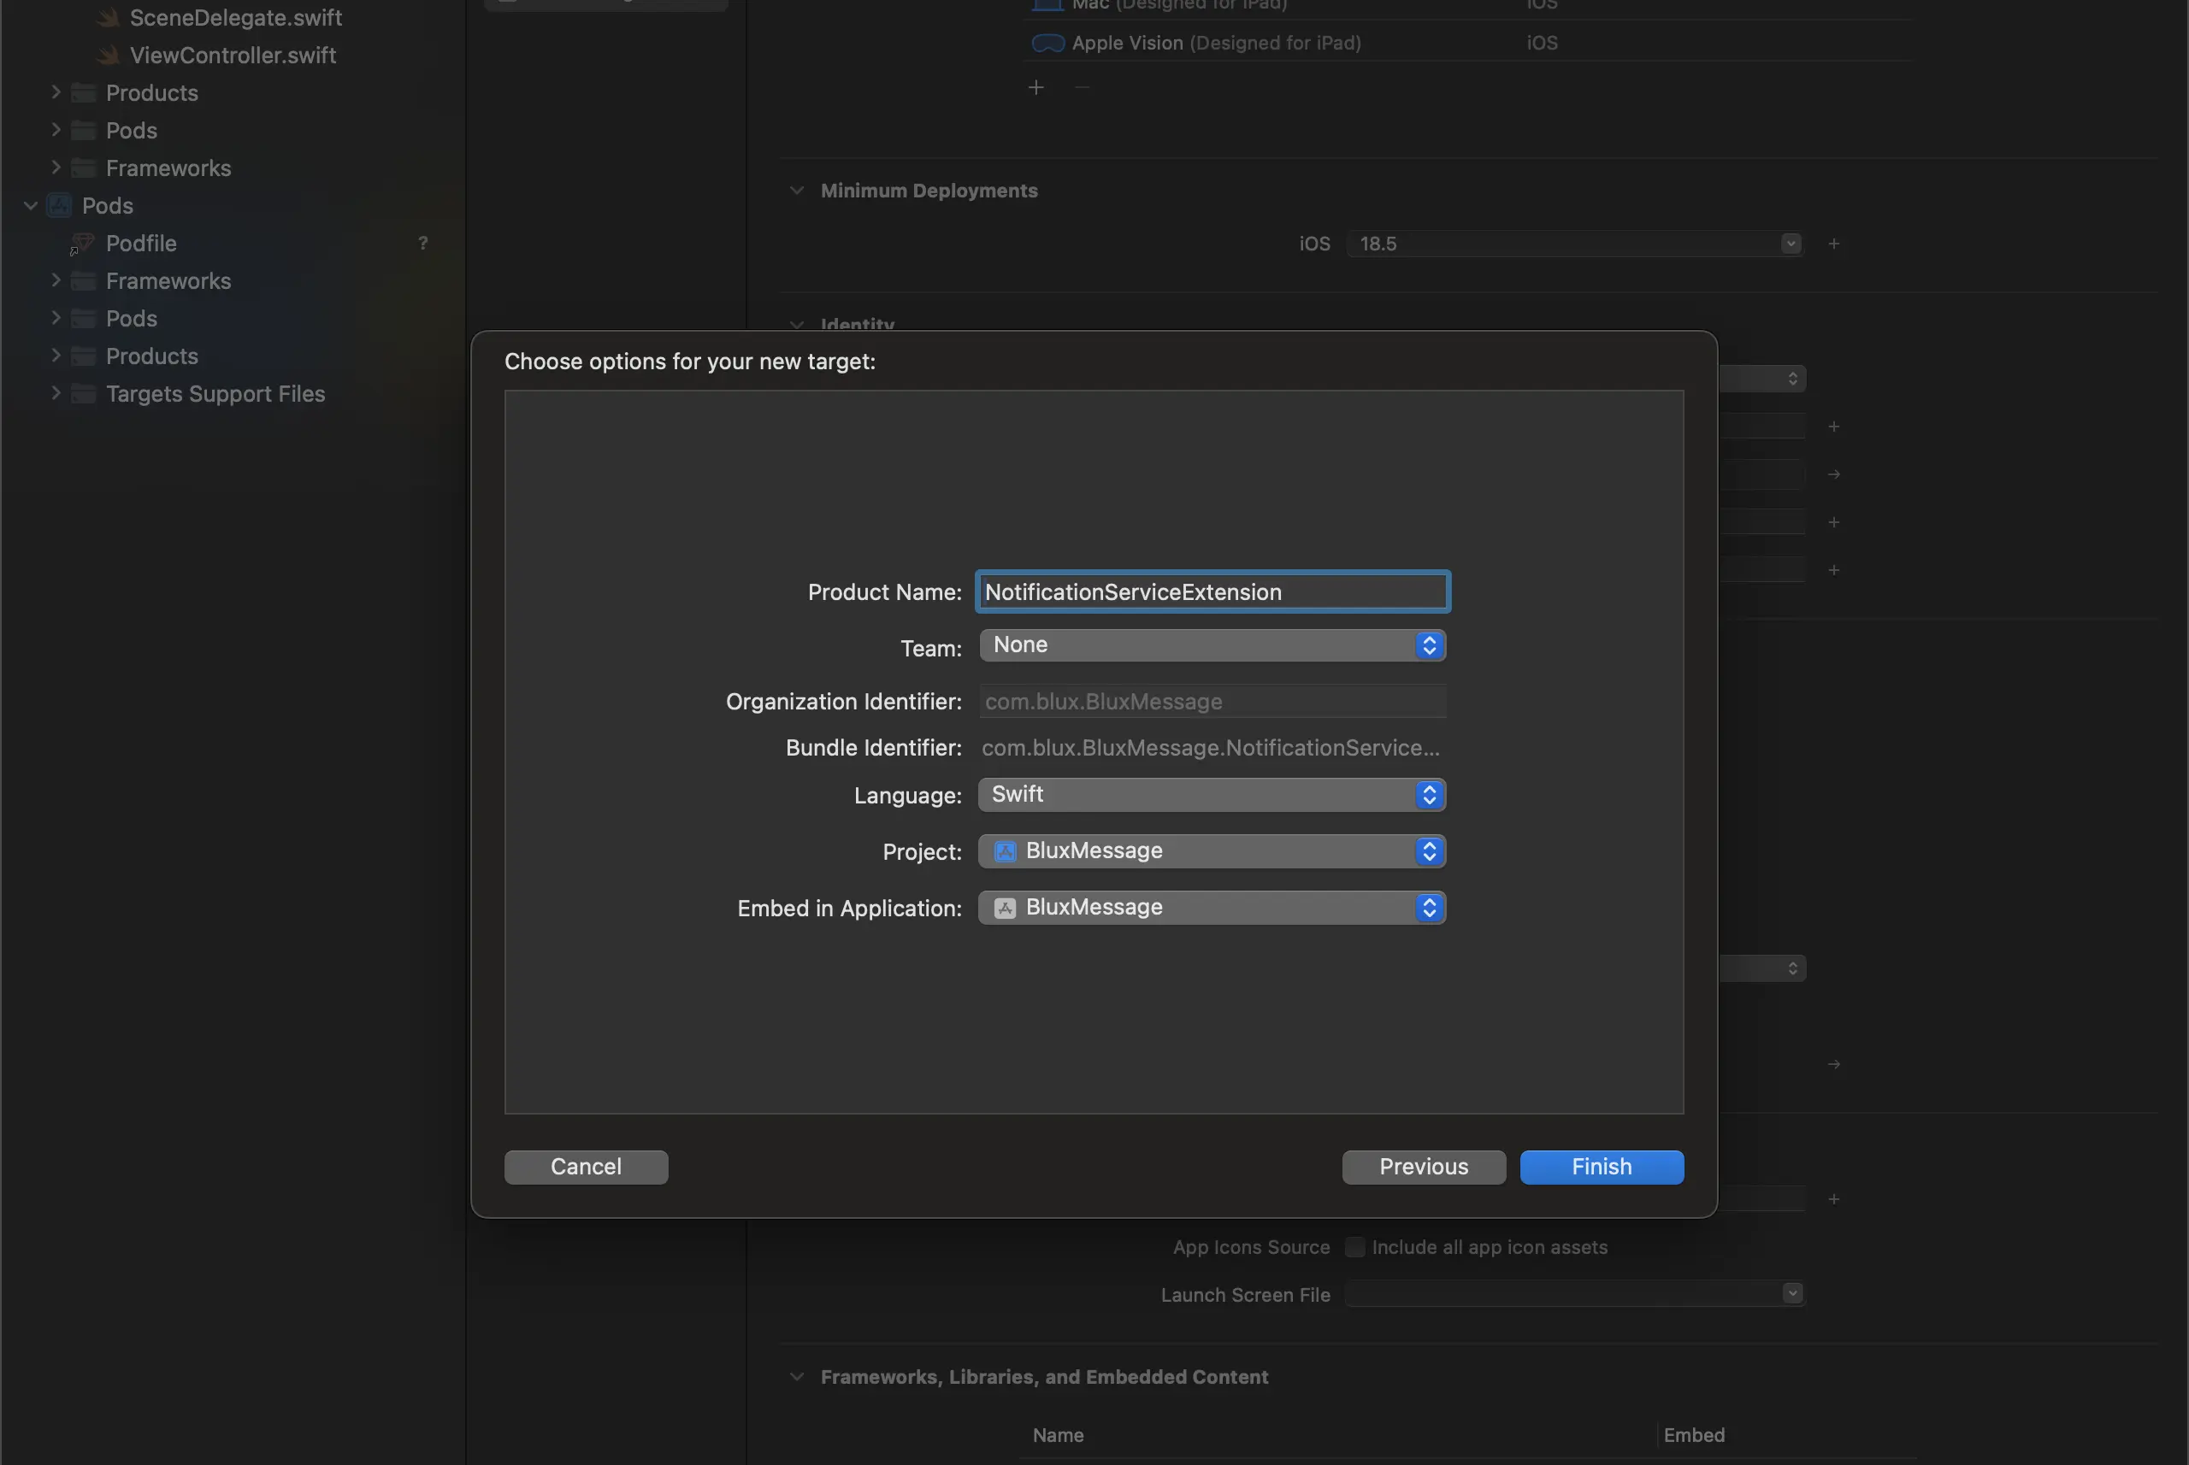Click the Previous button

[x=1424, y=1167]
